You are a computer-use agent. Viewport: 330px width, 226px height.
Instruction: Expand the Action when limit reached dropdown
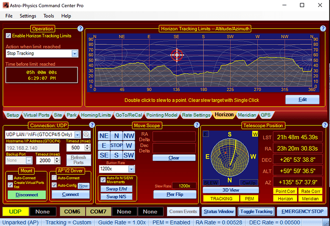point(75,54)
